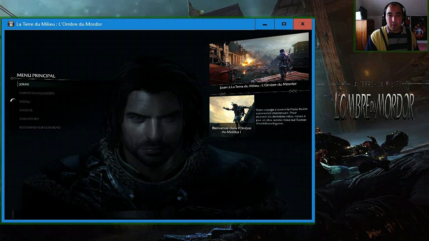Choose the WBPlay menu entry

point(25,101)
